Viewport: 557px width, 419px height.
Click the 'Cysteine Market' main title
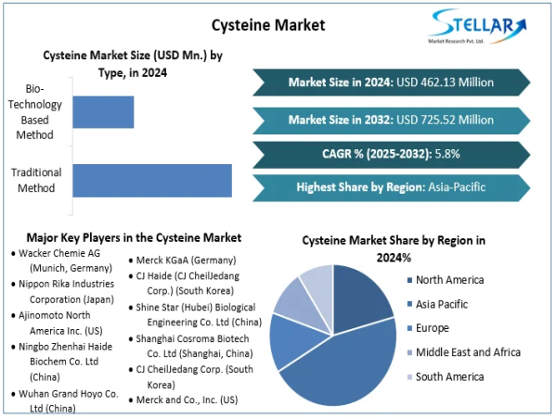click(x=268, y=25)
